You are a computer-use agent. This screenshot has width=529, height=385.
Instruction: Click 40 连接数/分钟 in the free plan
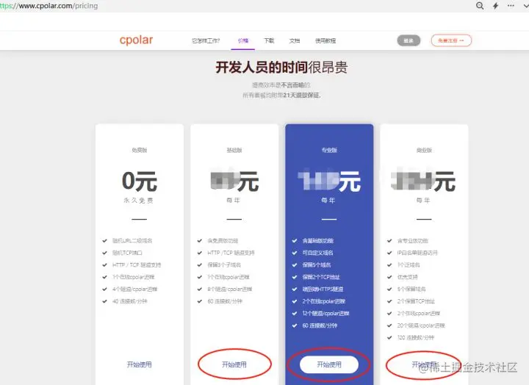(x=130, y=301)
